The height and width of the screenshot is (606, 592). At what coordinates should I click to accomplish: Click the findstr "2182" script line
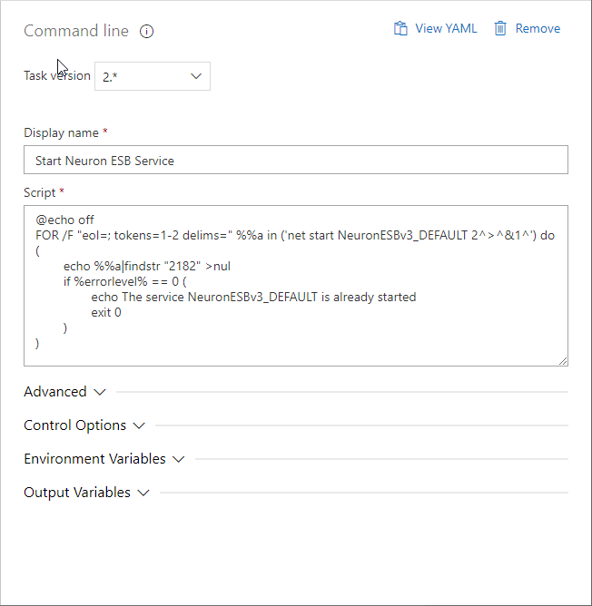click(x=147, y=267)
